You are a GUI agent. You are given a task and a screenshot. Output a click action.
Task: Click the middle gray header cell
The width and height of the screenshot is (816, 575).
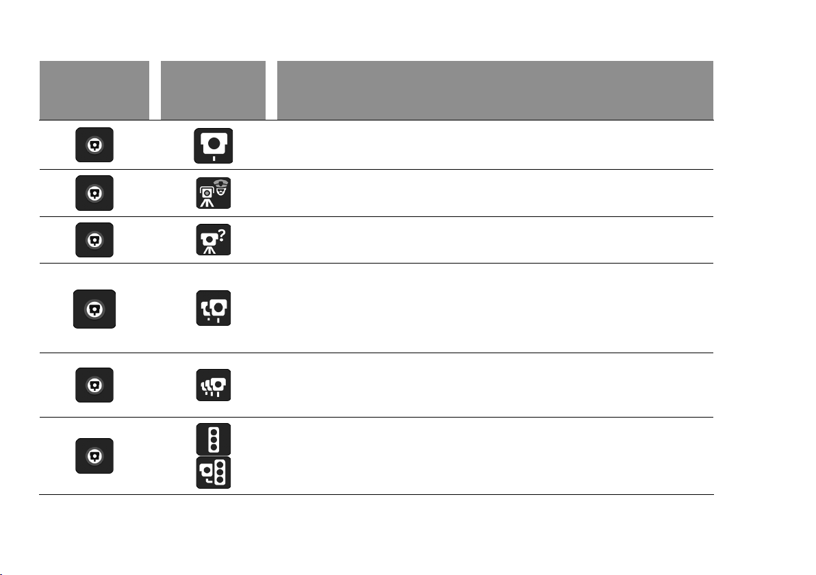[213, 90]
